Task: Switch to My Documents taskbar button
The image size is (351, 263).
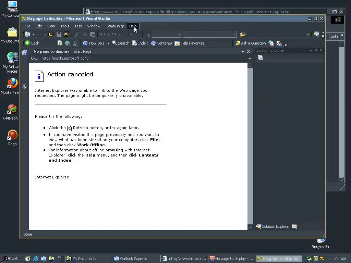Action: [88, 259]
